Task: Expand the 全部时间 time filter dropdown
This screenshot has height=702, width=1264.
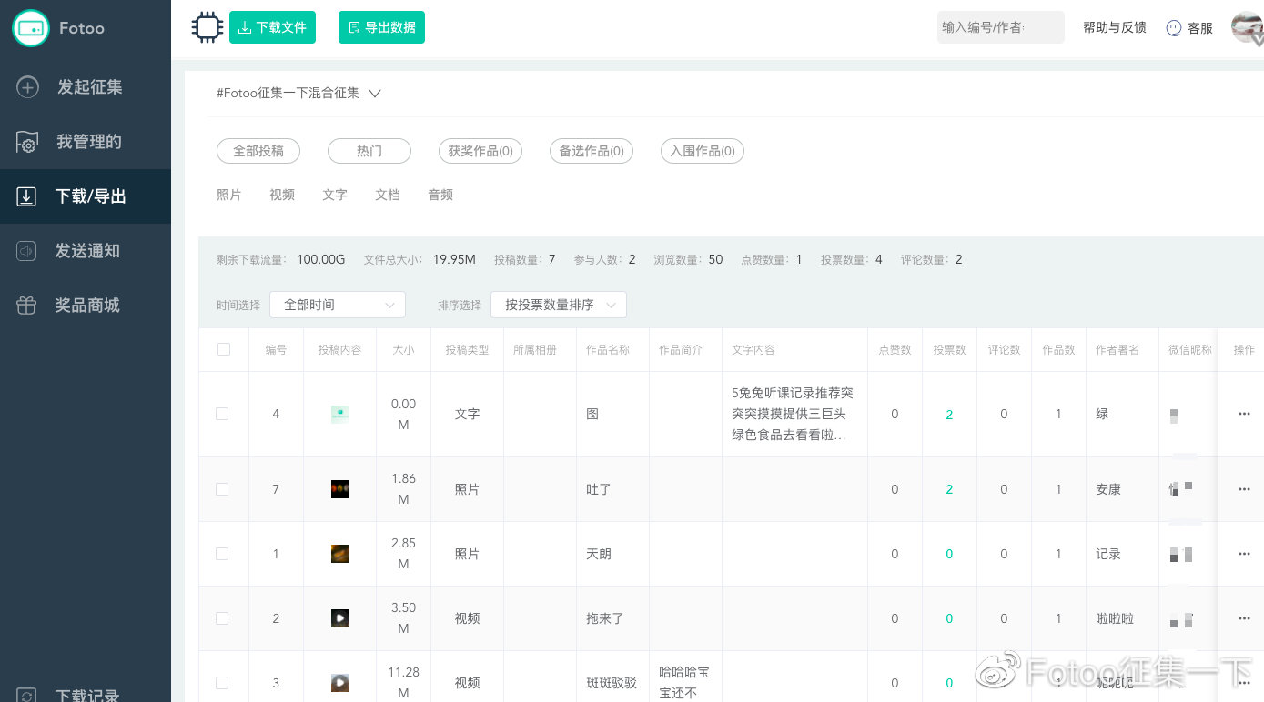Action: coord(337,305)
